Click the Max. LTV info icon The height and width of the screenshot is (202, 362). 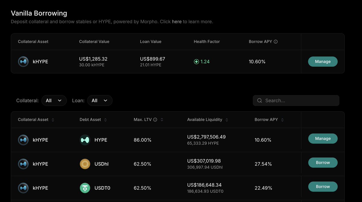(x=155, y=120)
